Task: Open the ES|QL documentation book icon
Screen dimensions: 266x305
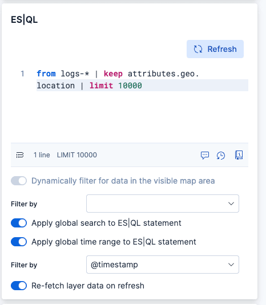Action: coord(239,155)
